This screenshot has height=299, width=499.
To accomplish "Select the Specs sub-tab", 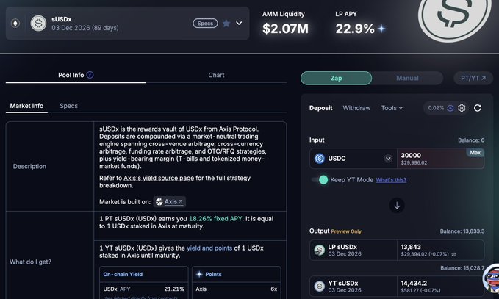I will coord(69,106).
